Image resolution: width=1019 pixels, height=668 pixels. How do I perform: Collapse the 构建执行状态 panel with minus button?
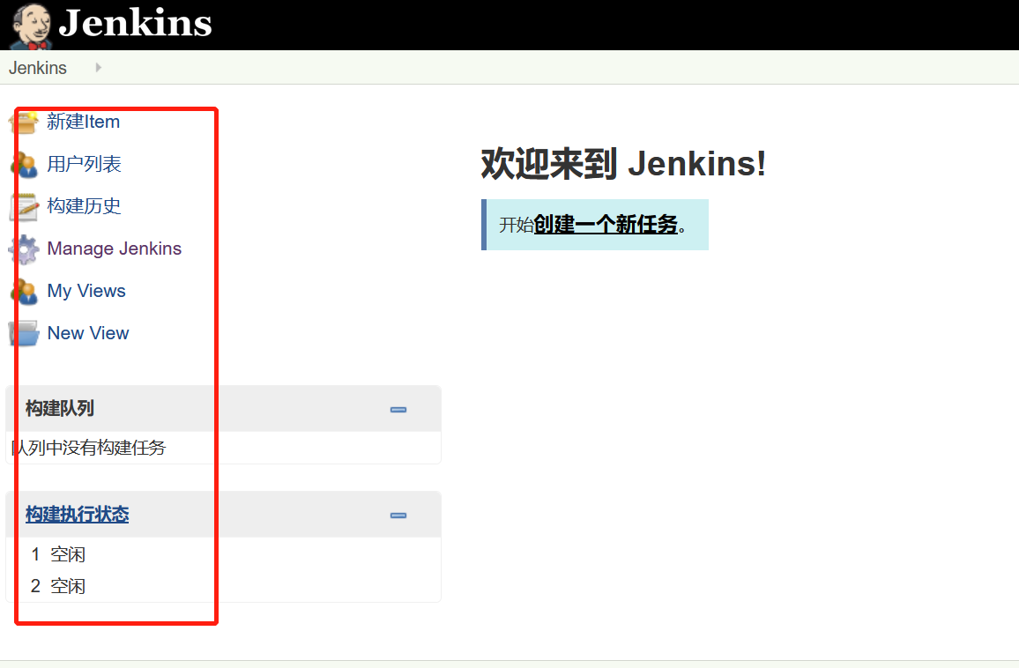point(398,516)
